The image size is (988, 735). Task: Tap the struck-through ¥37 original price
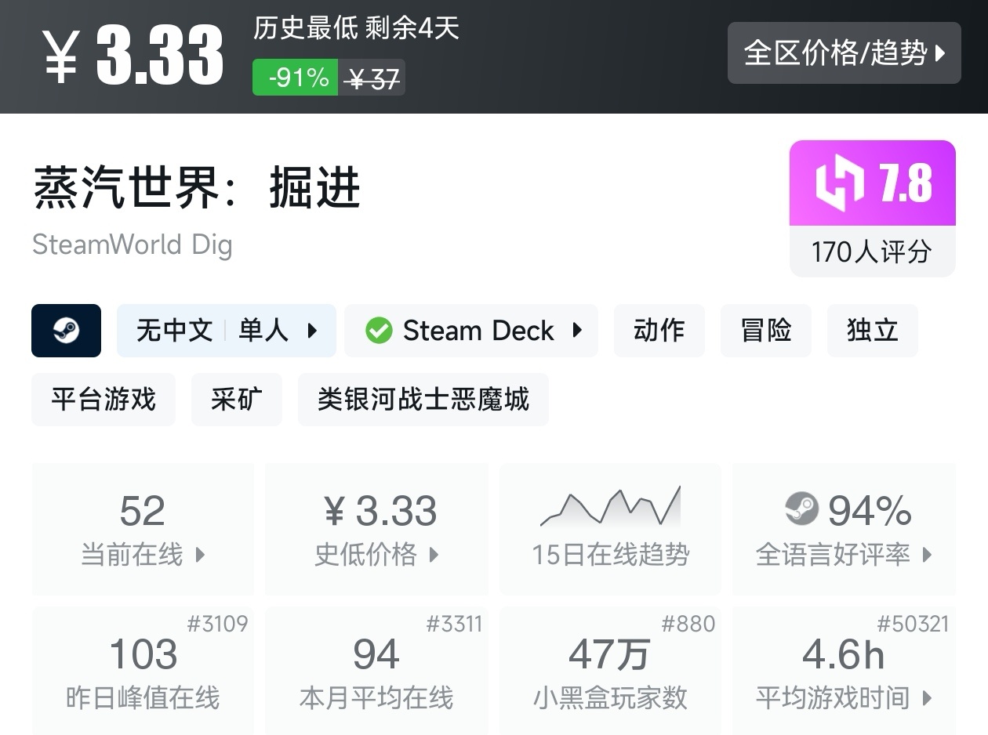[x=372, y=78]
